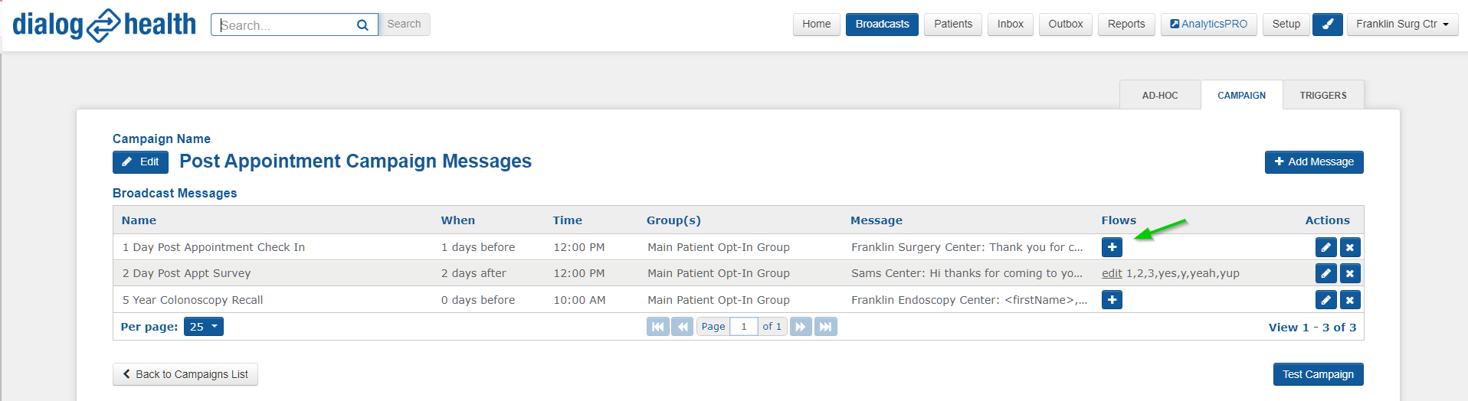Viewport: 1468px width, 401px height.
Task: Go to the first page of results
Action: point(657,327)
